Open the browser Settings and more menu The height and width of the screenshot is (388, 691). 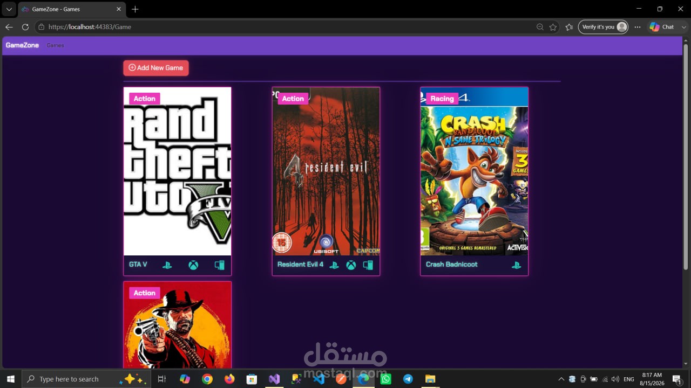(x=638, y=27)
